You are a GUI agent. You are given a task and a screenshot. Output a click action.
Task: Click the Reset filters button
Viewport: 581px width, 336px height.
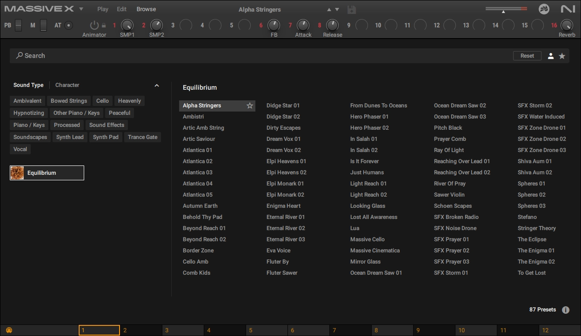coord(528,56)
